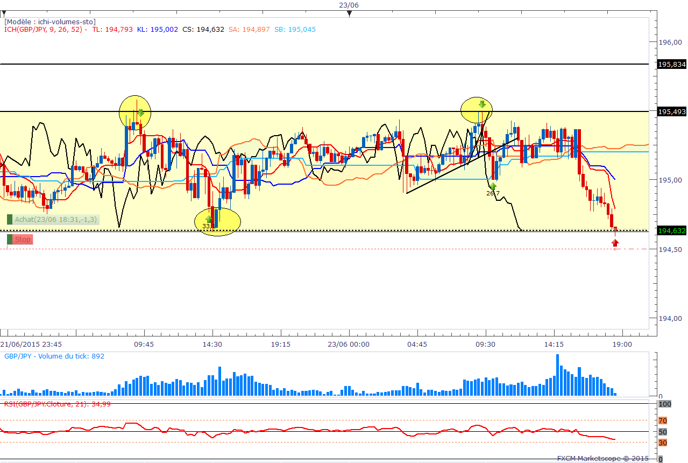Click the green down arrow at the 09:30 peak
Image resolution: width=688 pixels, height=463 pixels.
click(x=483, y=104)
